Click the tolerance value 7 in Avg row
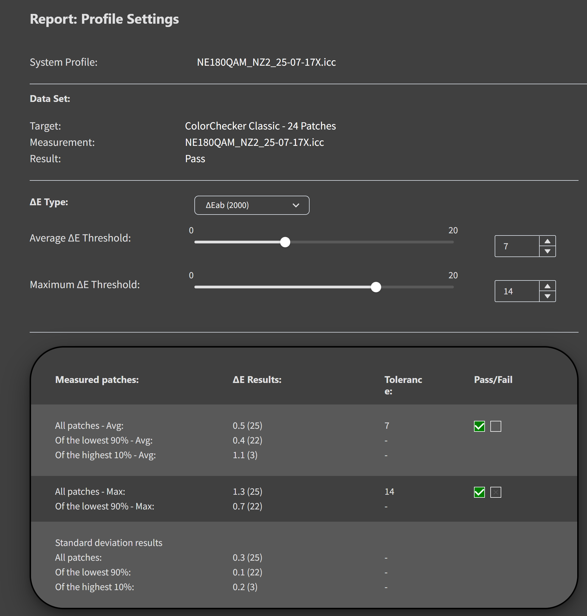Viewport: 587px width, 616px height. click(387, 425)
